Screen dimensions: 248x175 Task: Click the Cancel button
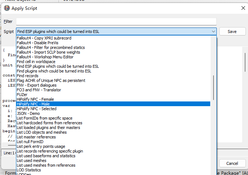[232, 163]
